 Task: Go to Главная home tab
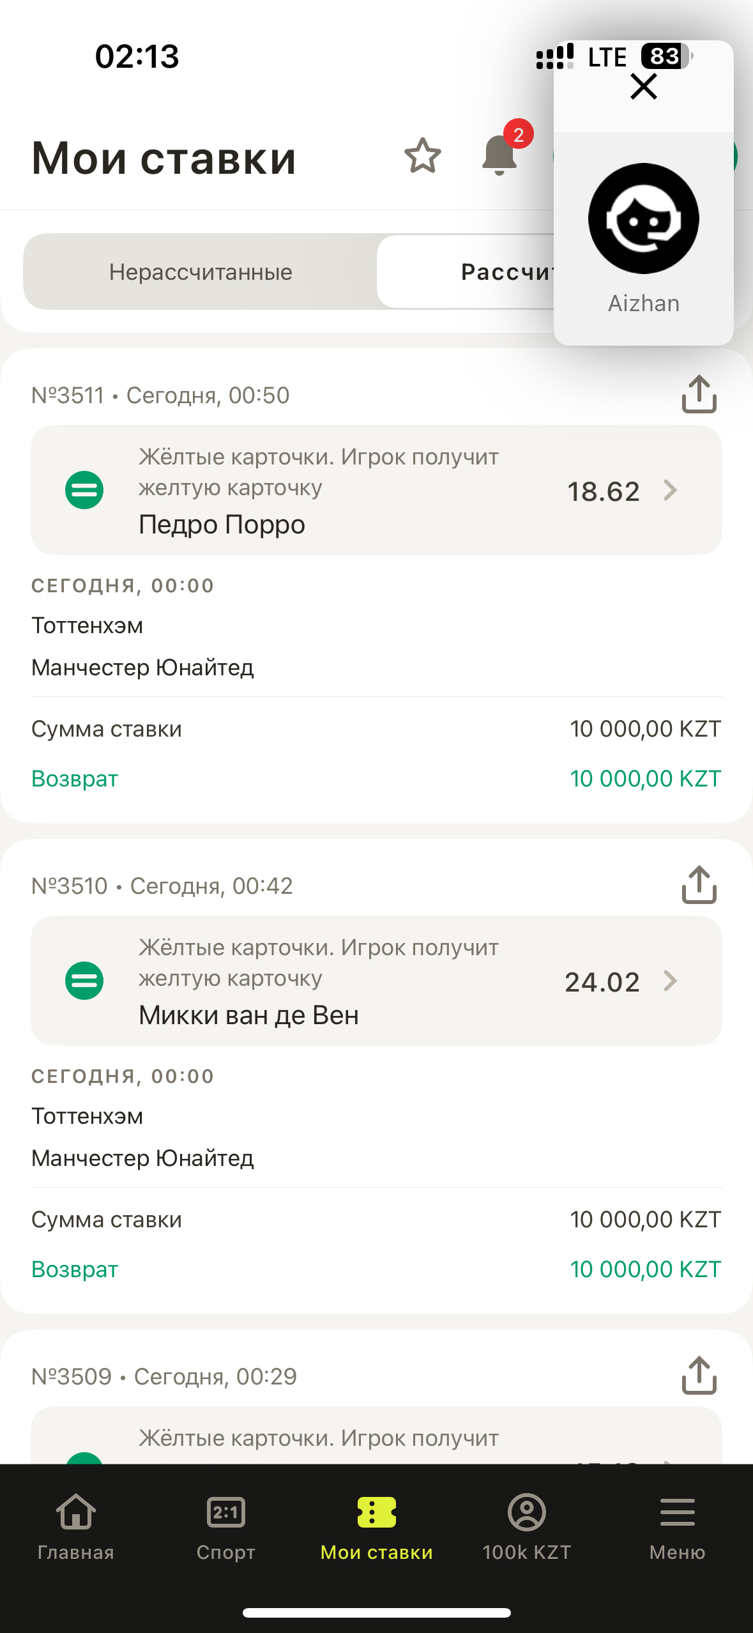click(x=75, y=1526)
